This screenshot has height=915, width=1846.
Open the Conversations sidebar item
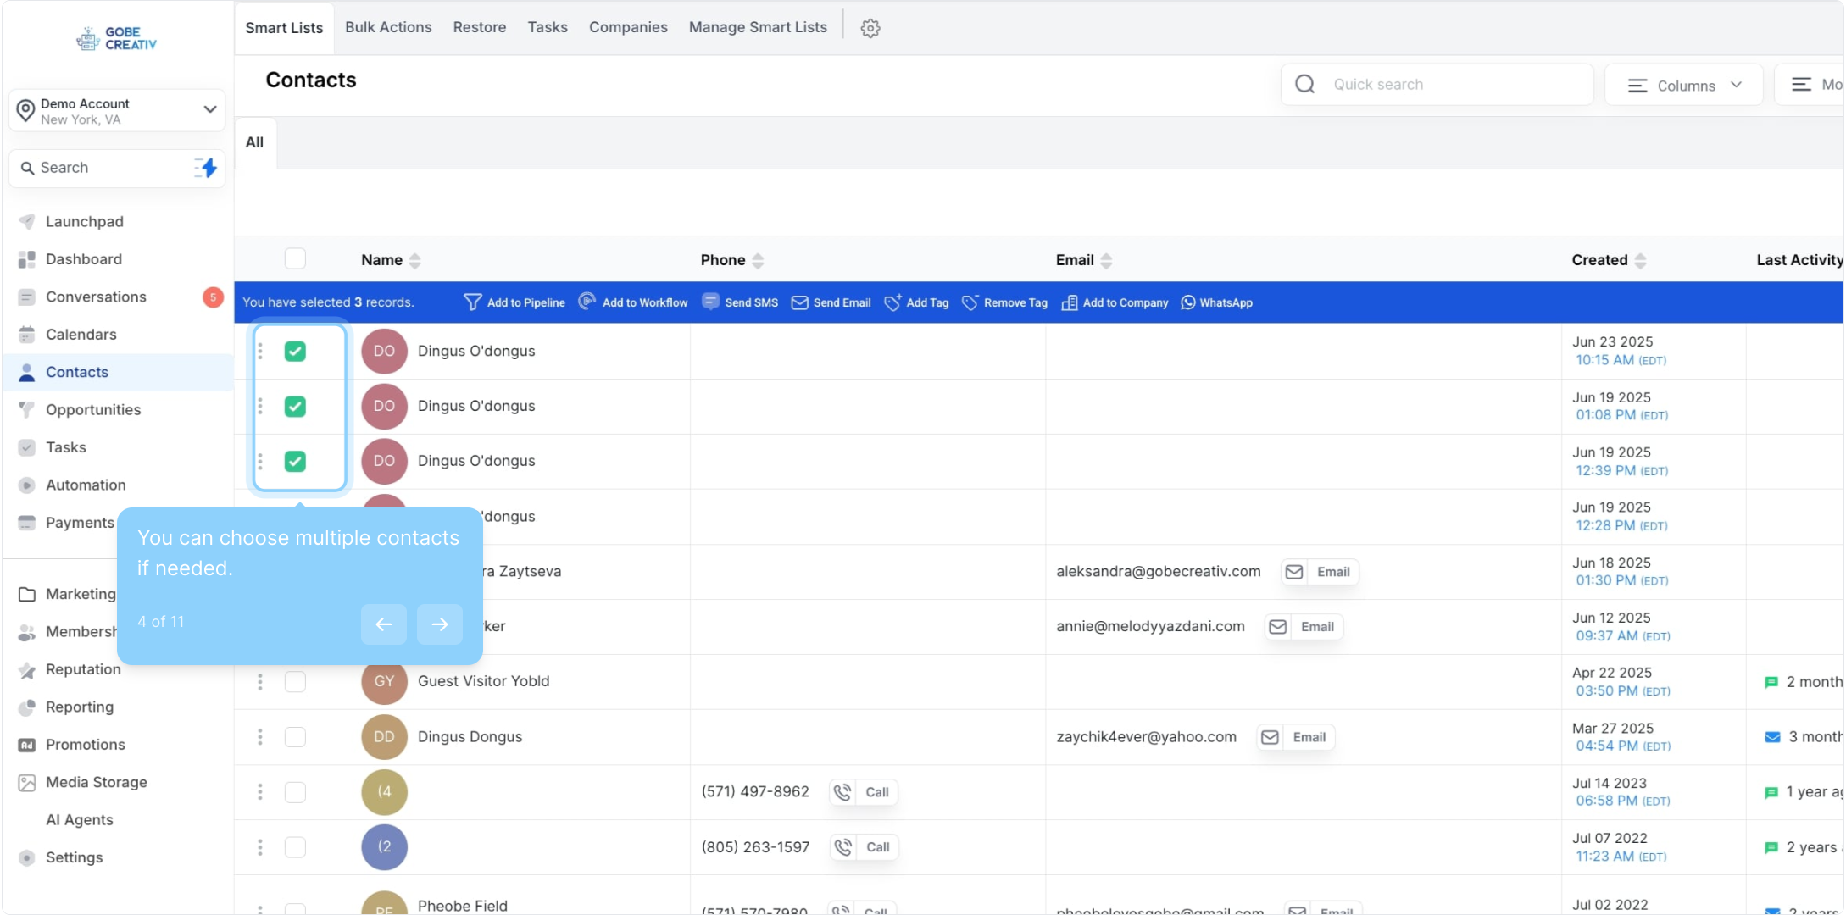point(96,297)
